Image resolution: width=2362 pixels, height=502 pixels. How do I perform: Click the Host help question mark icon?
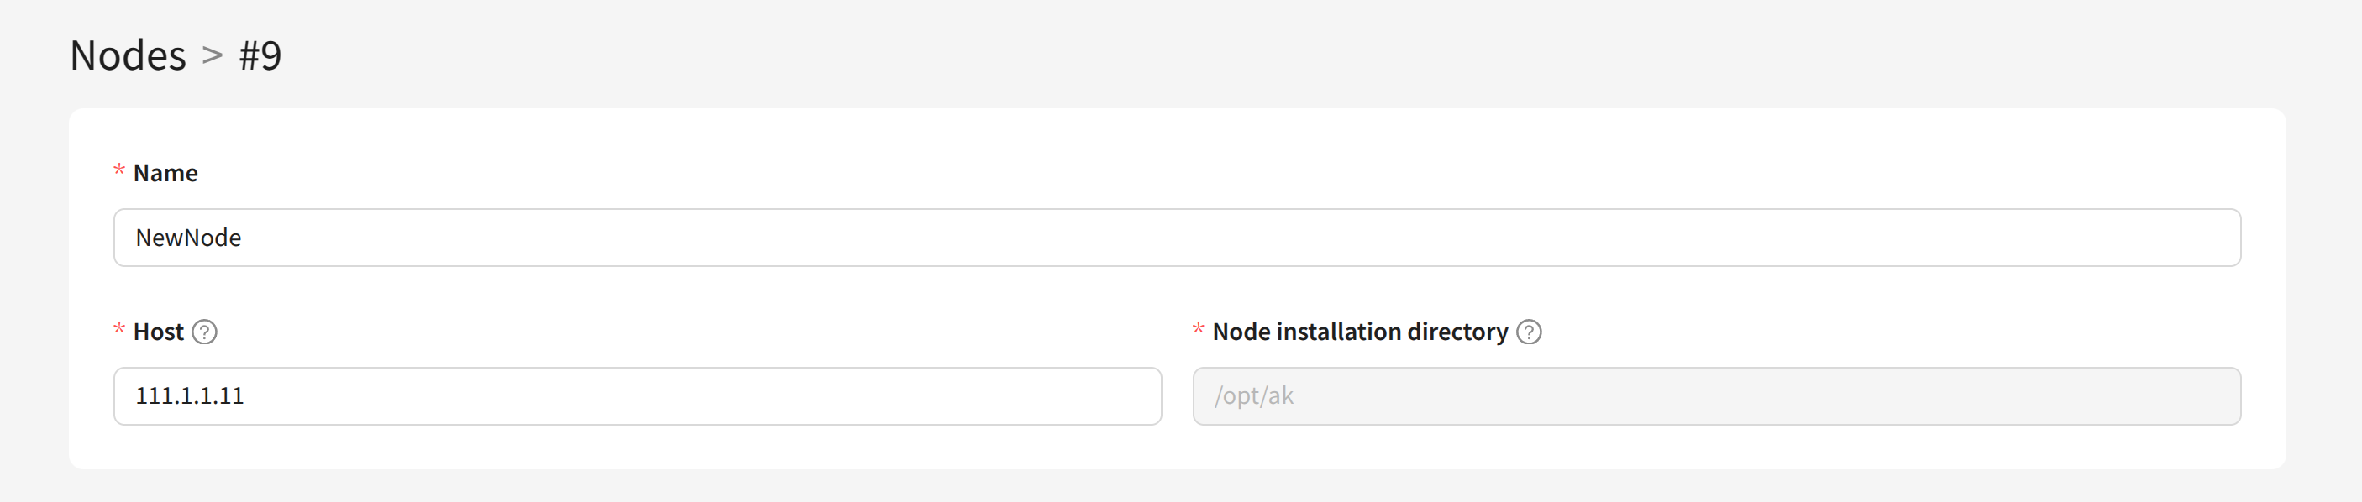(204, 332)
